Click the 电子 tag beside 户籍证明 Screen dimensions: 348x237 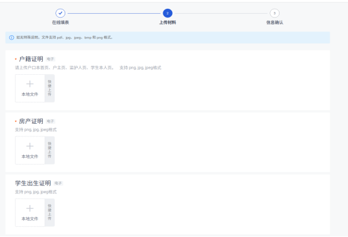point(50,59)
